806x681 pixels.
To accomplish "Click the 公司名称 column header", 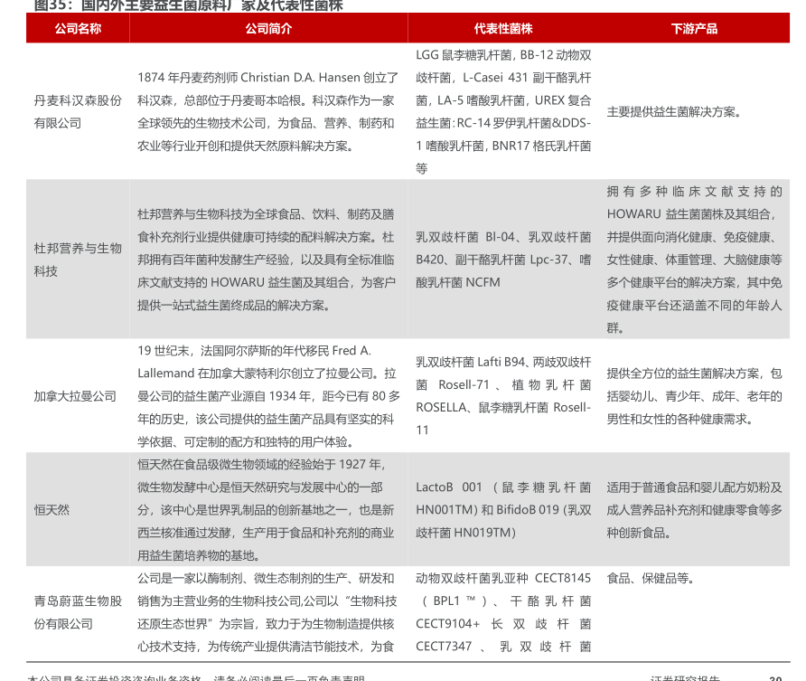I will (x=78, y=28).
